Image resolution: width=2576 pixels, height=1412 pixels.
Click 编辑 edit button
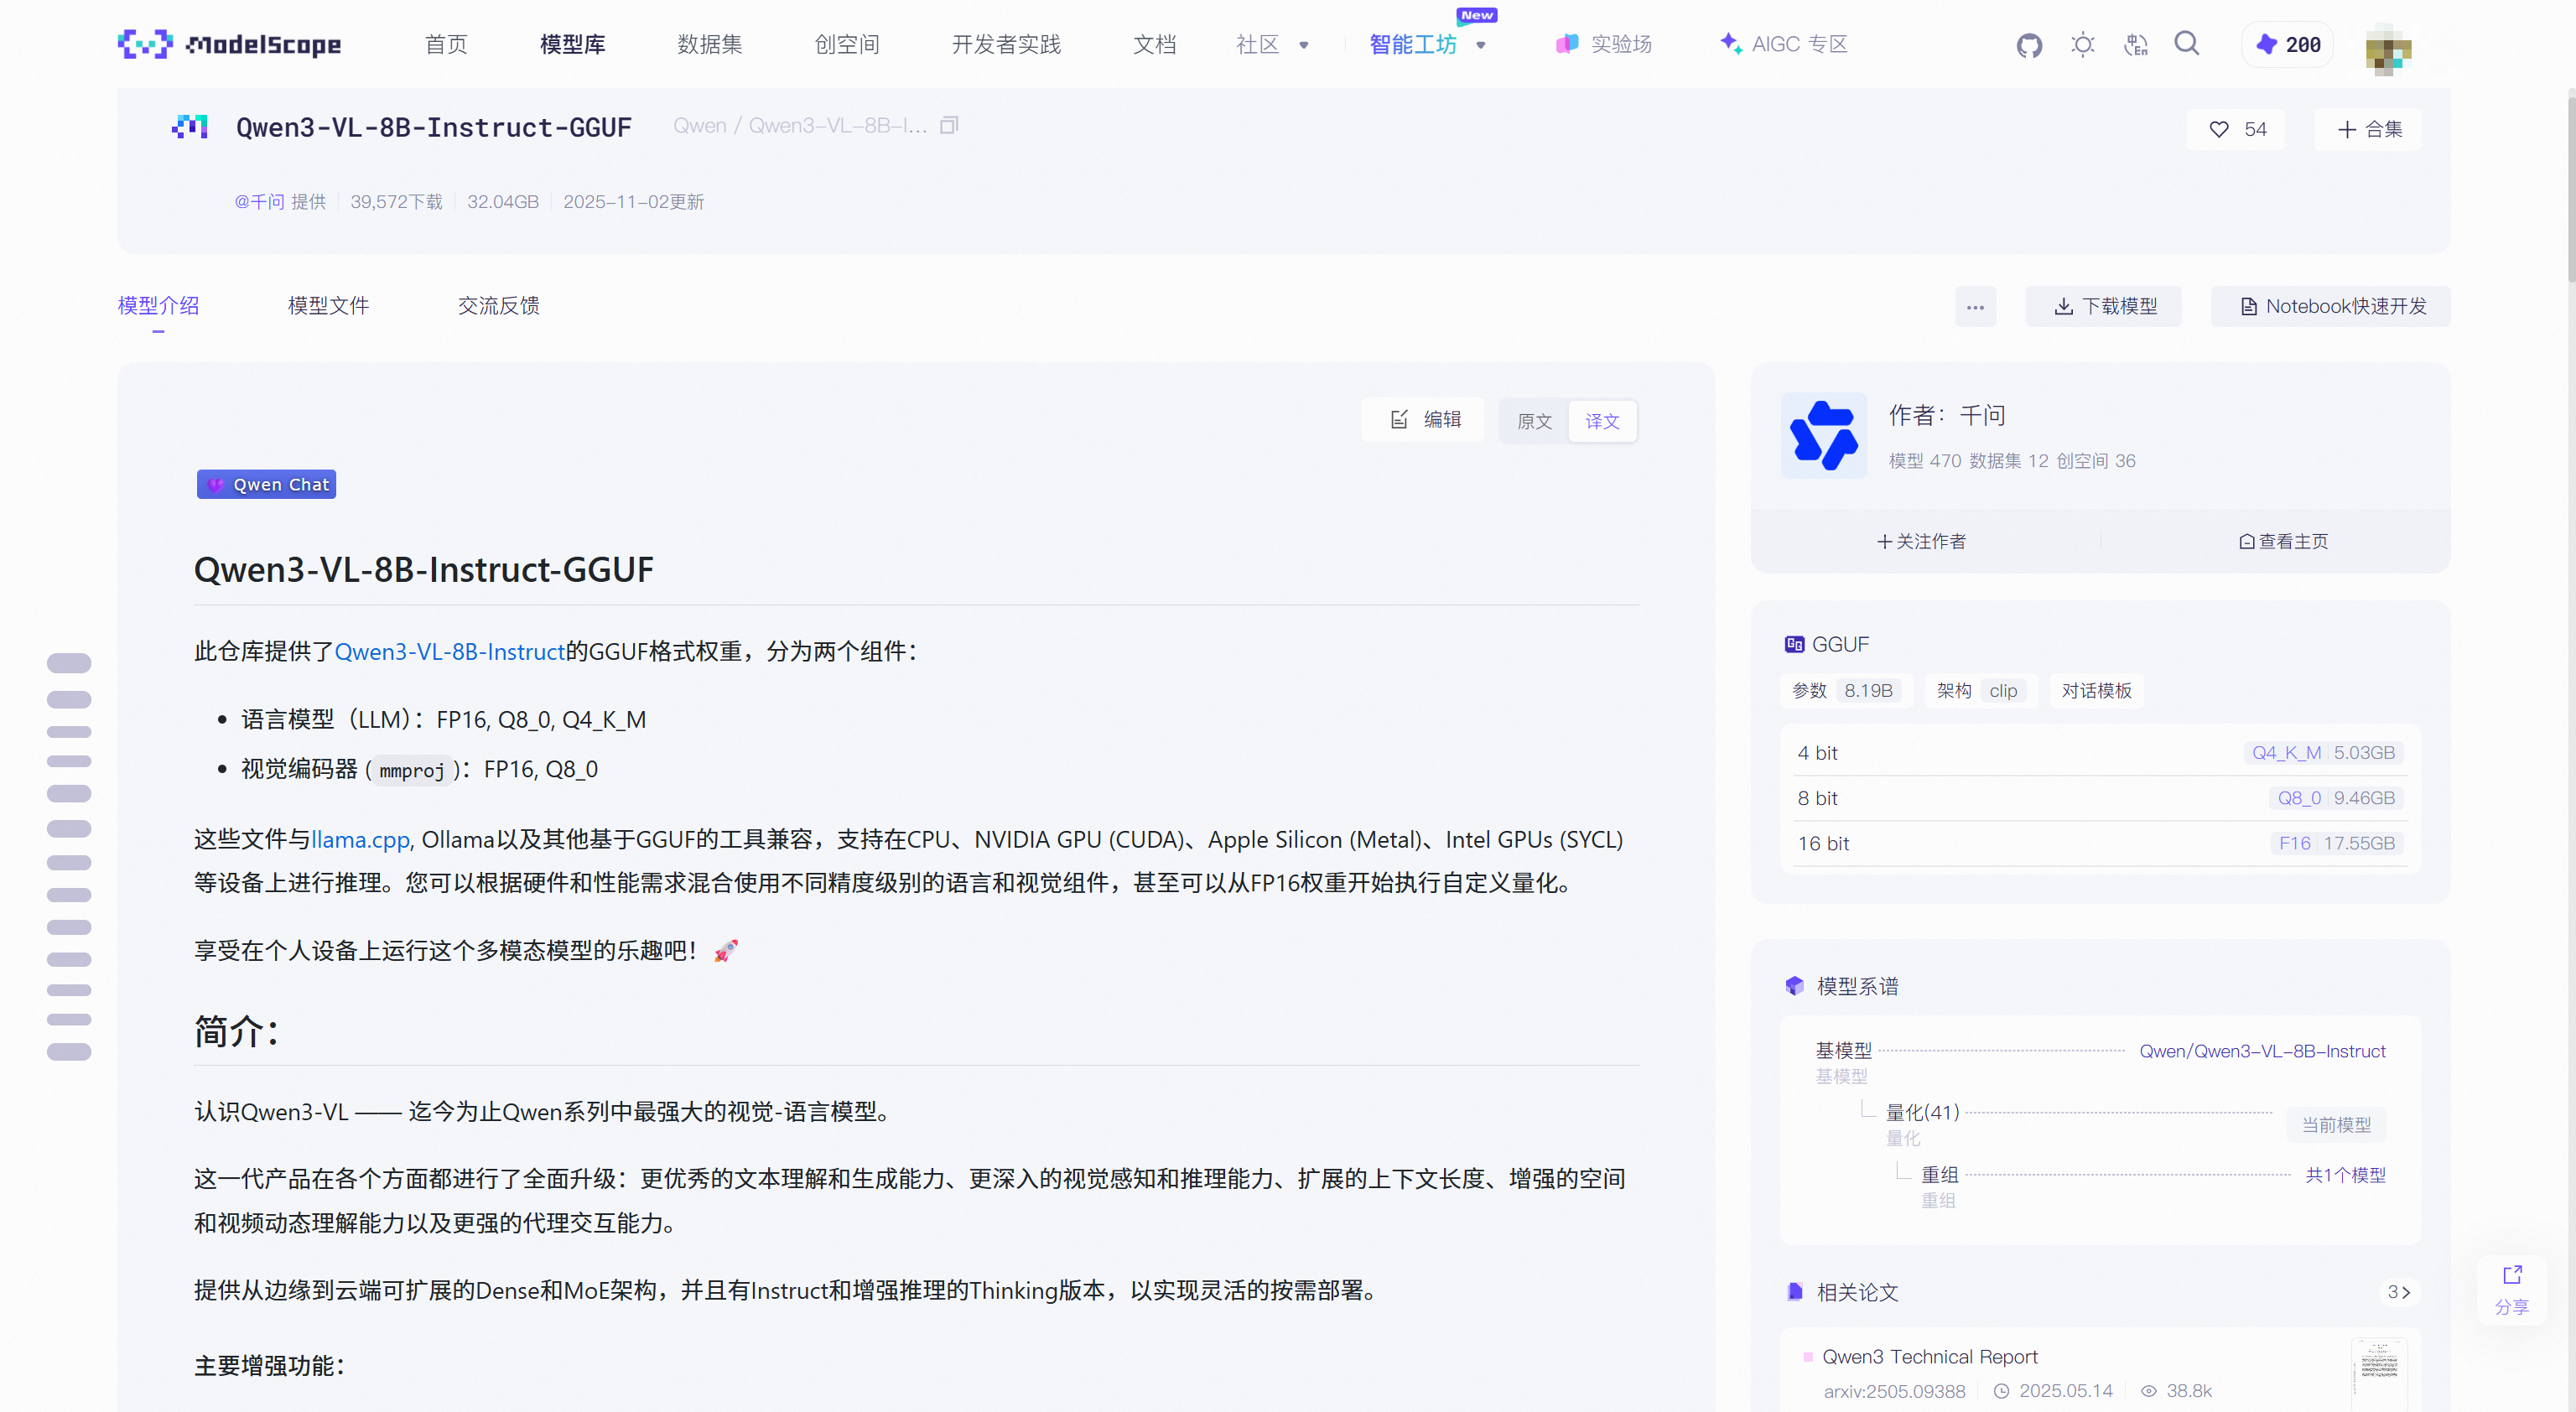1424,420
